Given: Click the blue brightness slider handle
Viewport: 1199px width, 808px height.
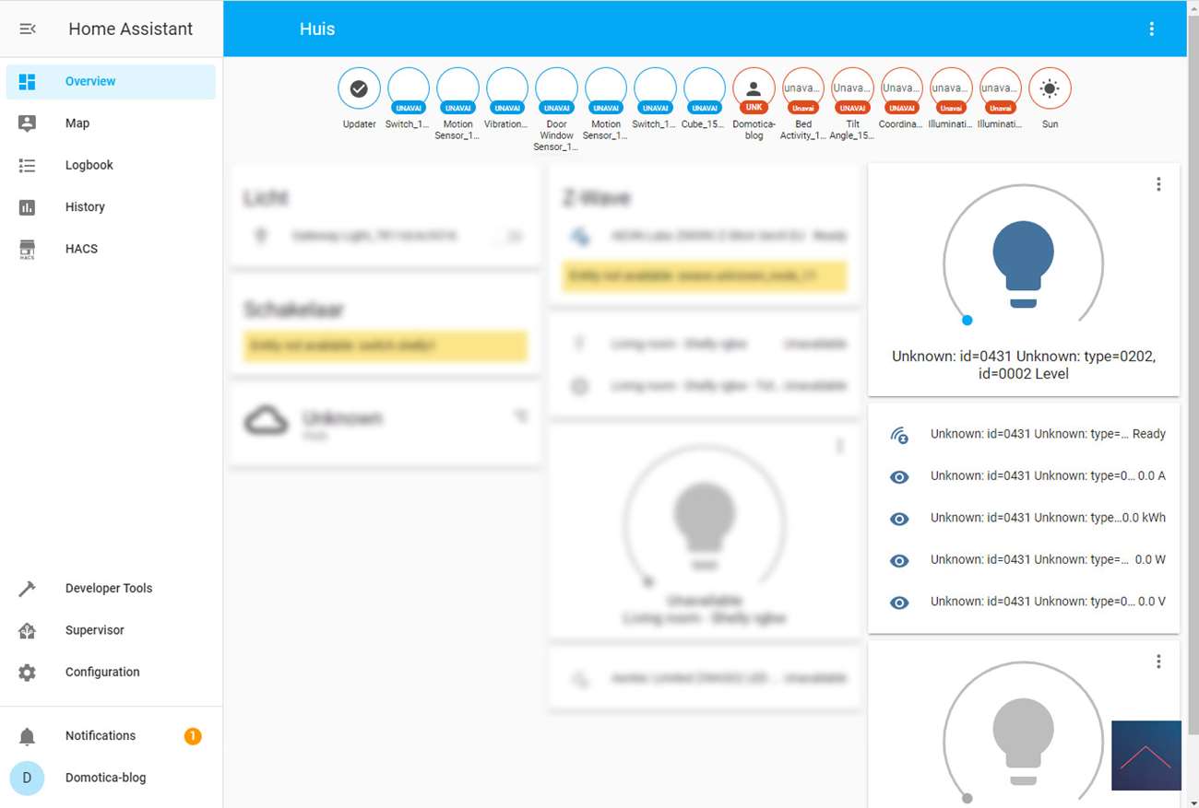Looking at the screenshot, I should click(967, 321).
